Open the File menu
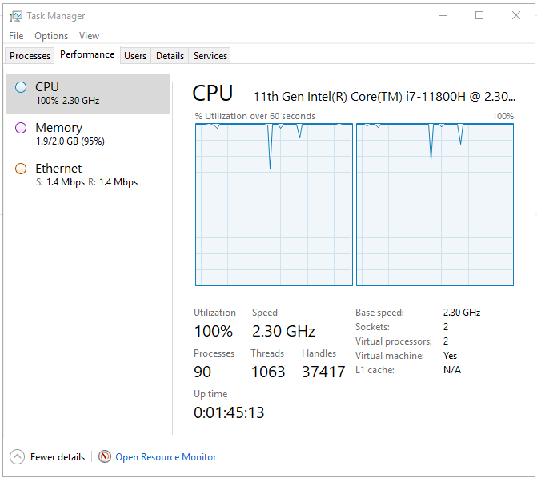This screenshot has width=537, height=482. pyautogui.click(x=16, y=36)
